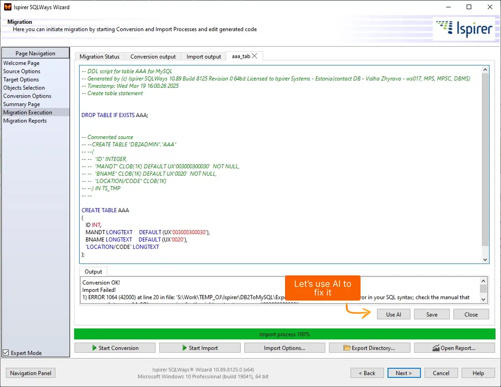Click the chart icon on Open Report
Viewport: 501px width, 387px height.
pos(436,348)
